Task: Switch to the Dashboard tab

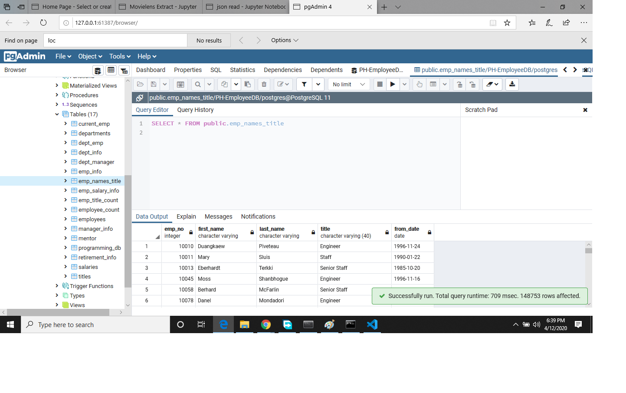Action: tap(151, 70)
